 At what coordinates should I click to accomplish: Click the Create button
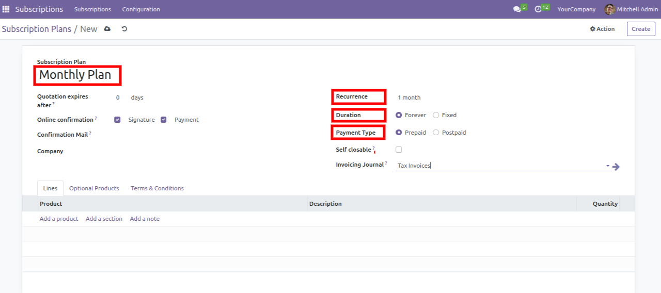pyautogui.click(x=641, y=29)
